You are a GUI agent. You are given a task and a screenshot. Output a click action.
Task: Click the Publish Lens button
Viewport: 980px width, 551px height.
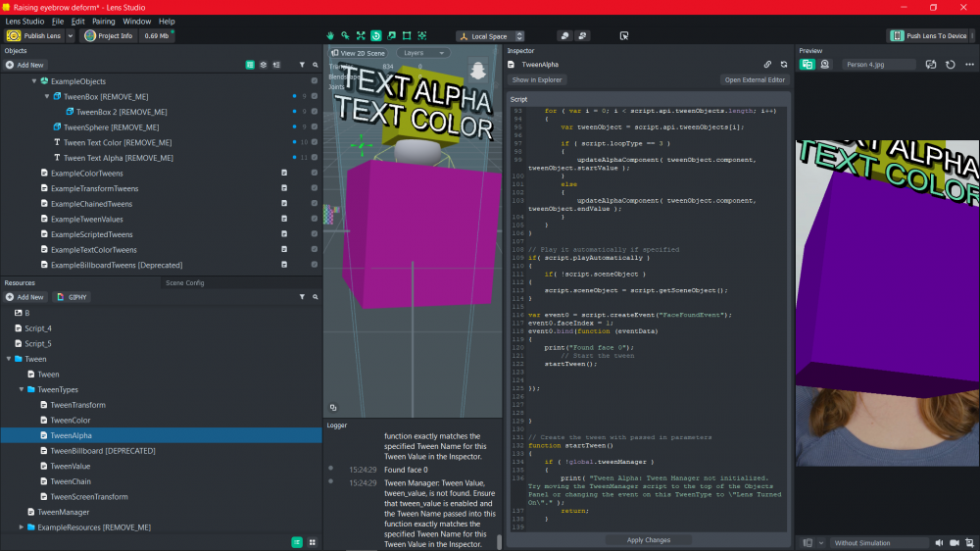coord(34,35)
